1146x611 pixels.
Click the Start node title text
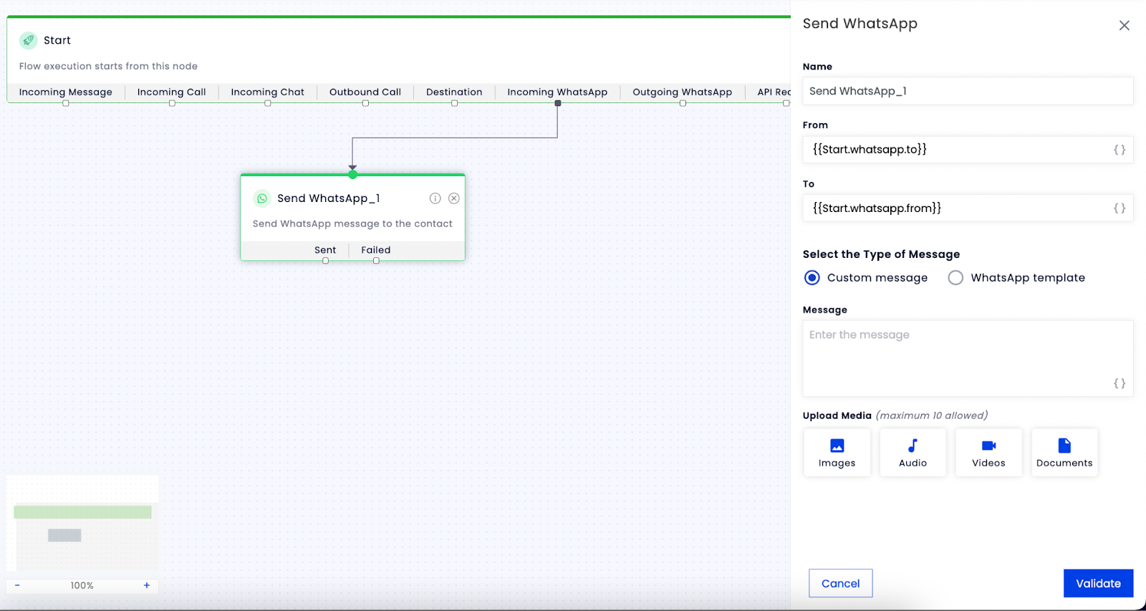tap(57, 40)
